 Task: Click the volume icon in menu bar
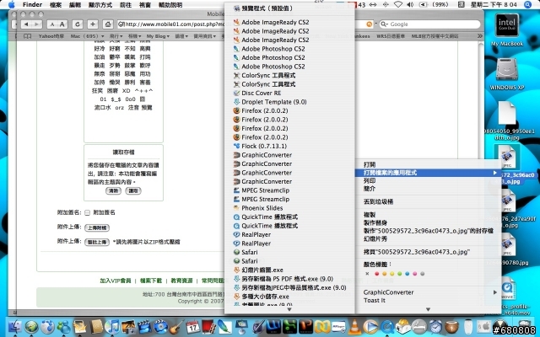click(410, 4)
